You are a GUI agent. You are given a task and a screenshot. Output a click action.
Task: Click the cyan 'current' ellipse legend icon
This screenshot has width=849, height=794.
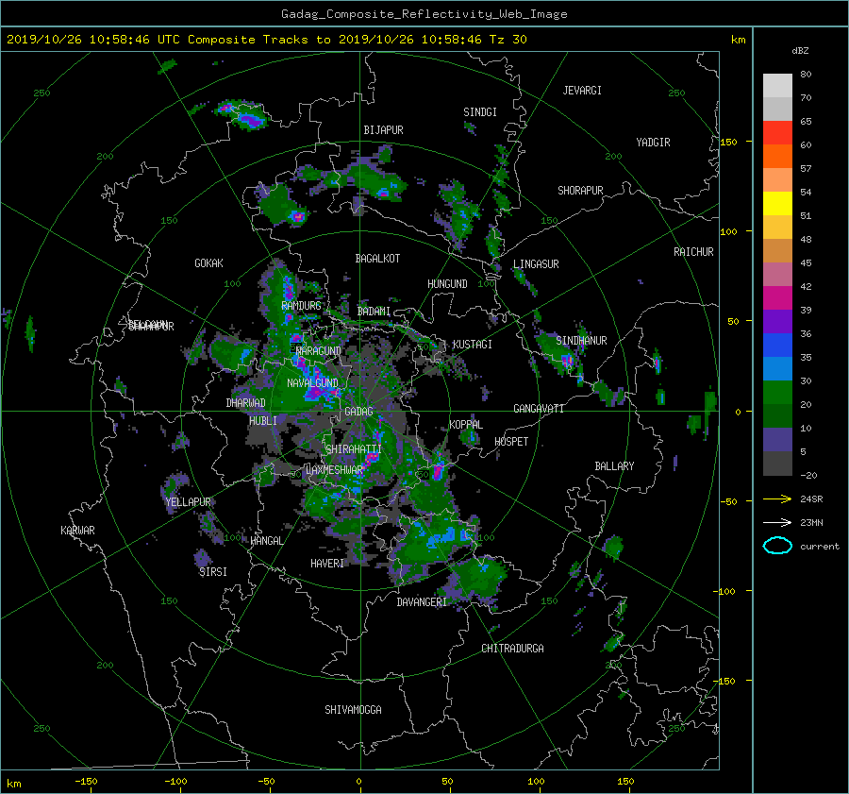pos(777,546)
